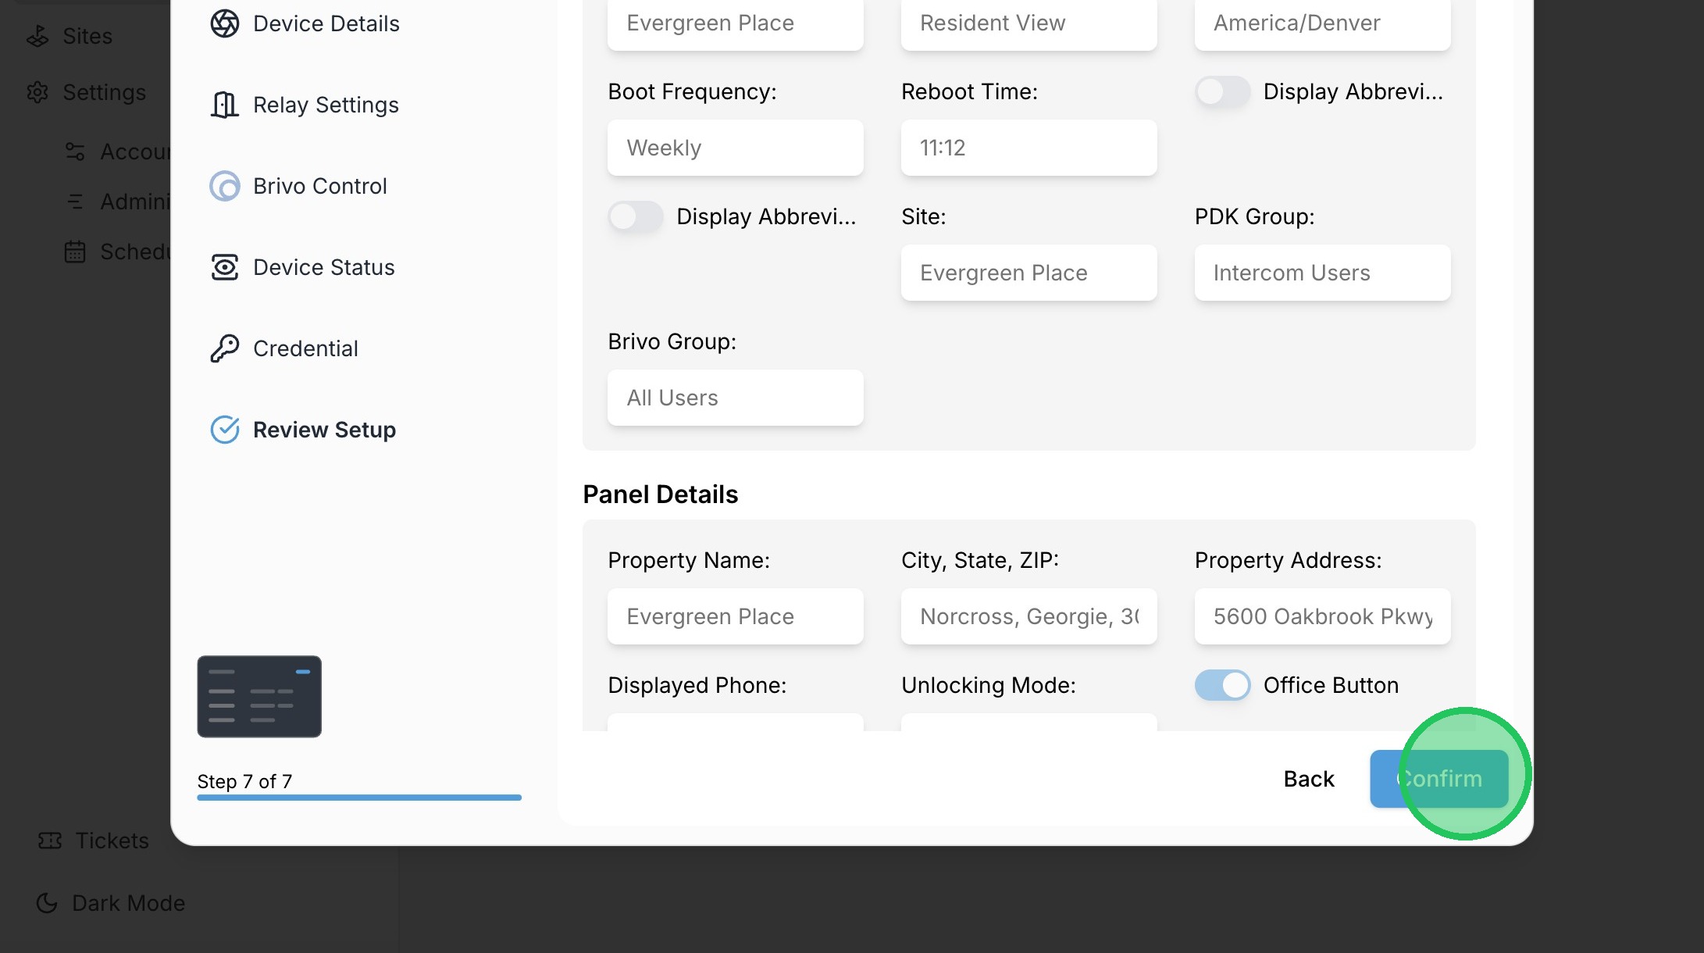The height and width of the screenshot is (953, 1704).
Task: Click the Brivo Control circular icon
Action: (x=225, y=186)
